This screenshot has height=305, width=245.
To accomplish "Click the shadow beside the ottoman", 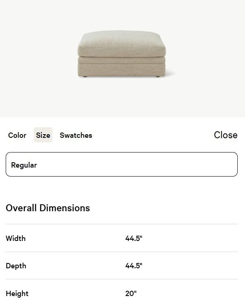I will (171, 74).
